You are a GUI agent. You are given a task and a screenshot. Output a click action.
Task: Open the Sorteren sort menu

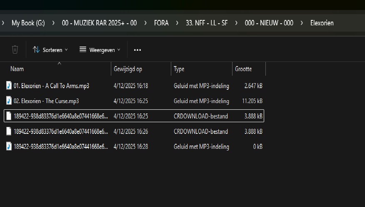[50, 50]
